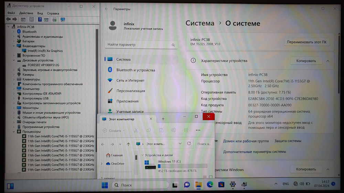Toggle the action pane icon in Device Manager
The height and width of the screenshot is (193, 344).
coord(46,20)
